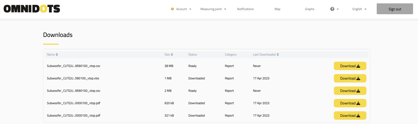Viewport: 418px width, 124px height.
Task: Sort downloads by Size
Action: [x=169, y=55]
